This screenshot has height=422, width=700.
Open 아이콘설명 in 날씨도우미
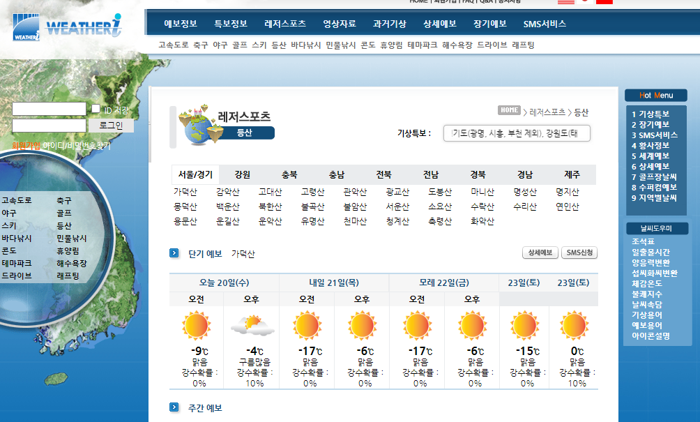click(650, 336)
